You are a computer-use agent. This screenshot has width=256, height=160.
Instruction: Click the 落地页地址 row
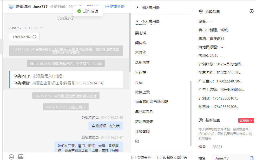[x=211, y=56]
